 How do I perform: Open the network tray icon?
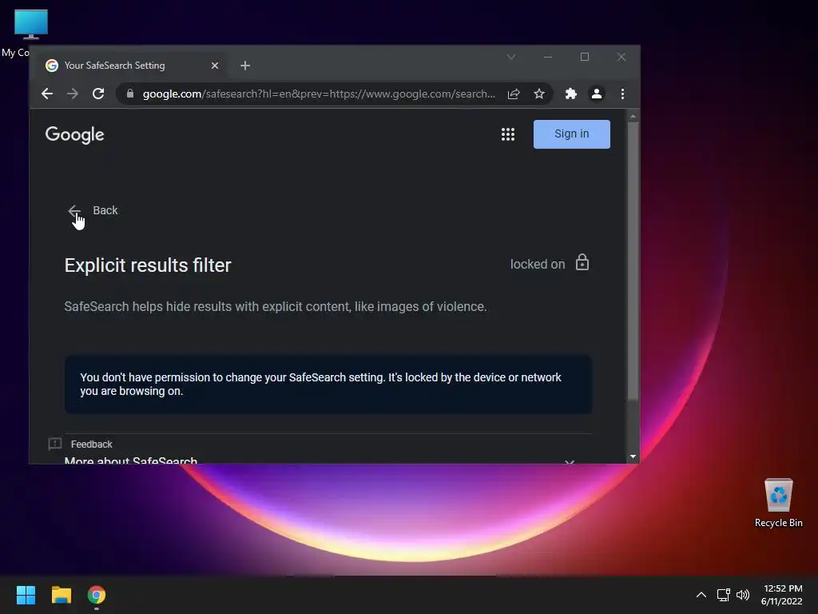[x=723, y=595]
